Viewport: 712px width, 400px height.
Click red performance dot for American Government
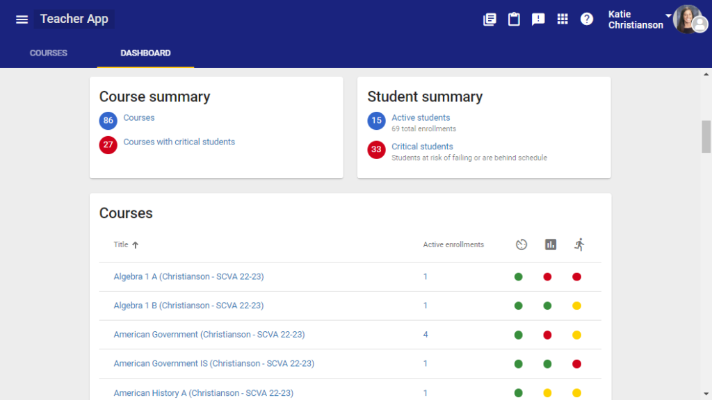[547, 335]
